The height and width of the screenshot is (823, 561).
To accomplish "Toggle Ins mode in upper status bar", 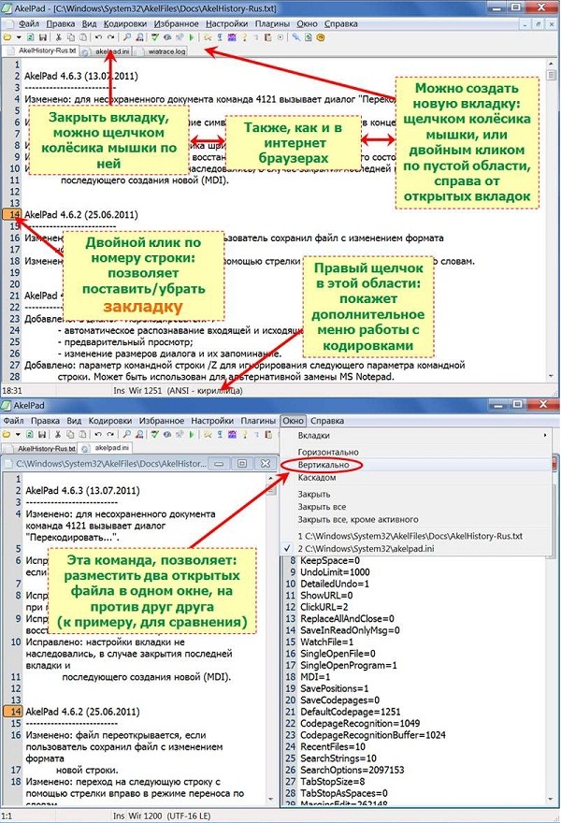I will (119, 391).
